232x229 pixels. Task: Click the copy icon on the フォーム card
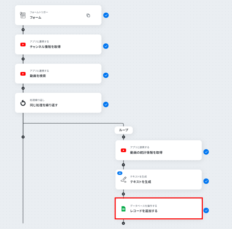(x=88, y=15)
